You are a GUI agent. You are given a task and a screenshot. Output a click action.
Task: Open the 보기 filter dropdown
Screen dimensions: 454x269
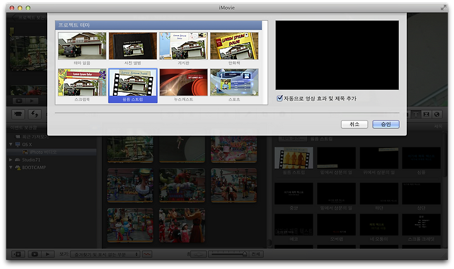pyautogui.click(x=105, y=255)
